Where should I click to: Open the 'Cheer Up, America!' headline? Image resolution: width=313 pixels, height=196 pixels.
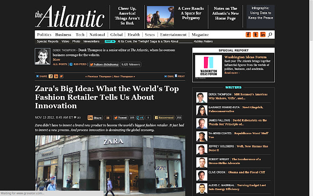127,16
